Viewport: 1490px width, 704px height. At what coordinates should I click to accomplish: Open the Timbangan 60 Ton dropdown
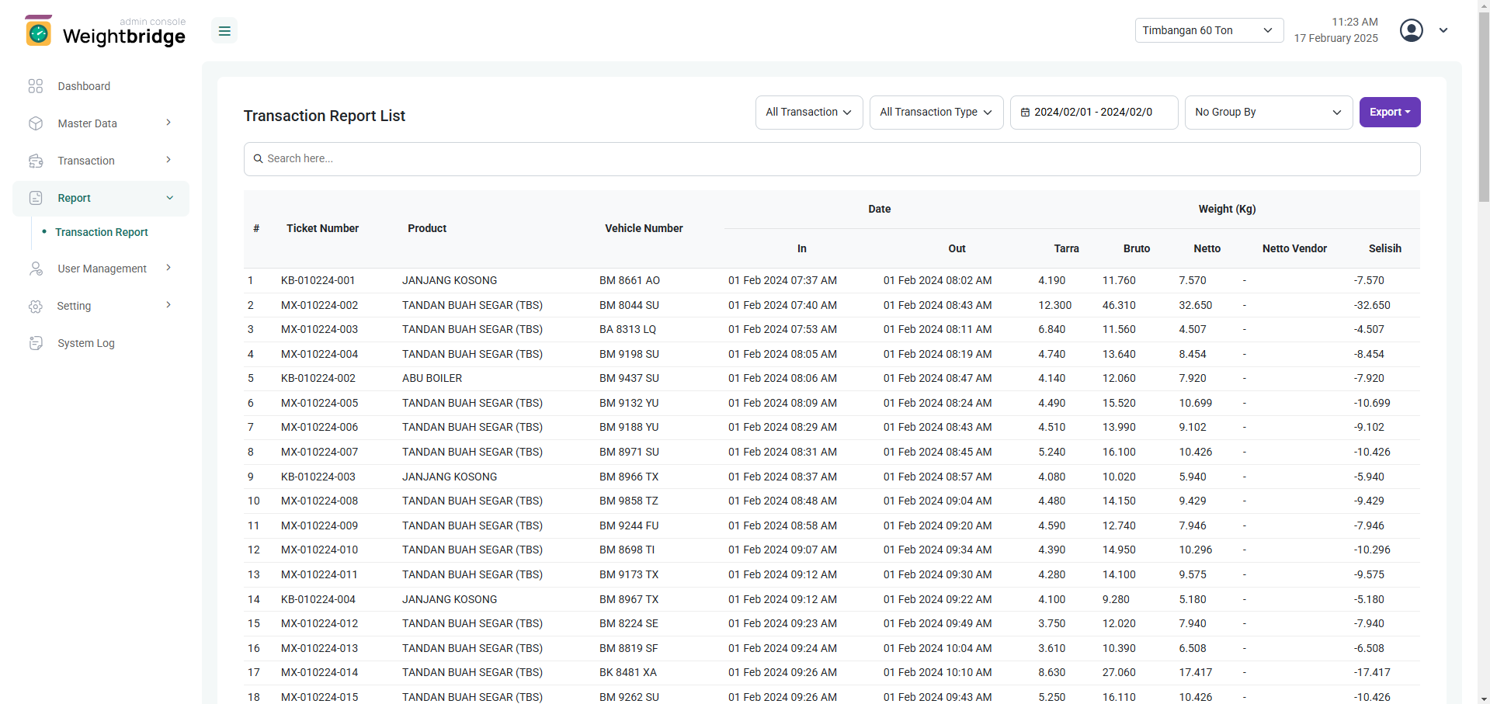(x=1208, y=30)
